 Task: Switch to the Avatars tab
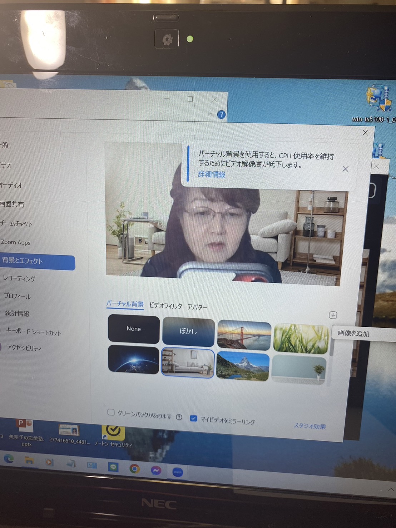197,307
